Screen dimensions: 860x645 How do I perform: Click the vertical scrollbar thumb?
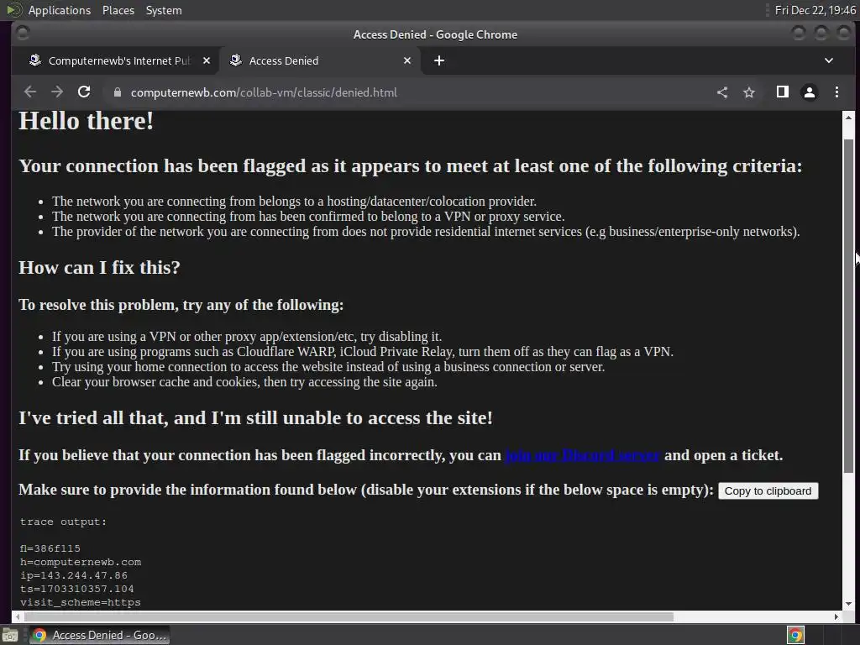[x=848, y=305]
